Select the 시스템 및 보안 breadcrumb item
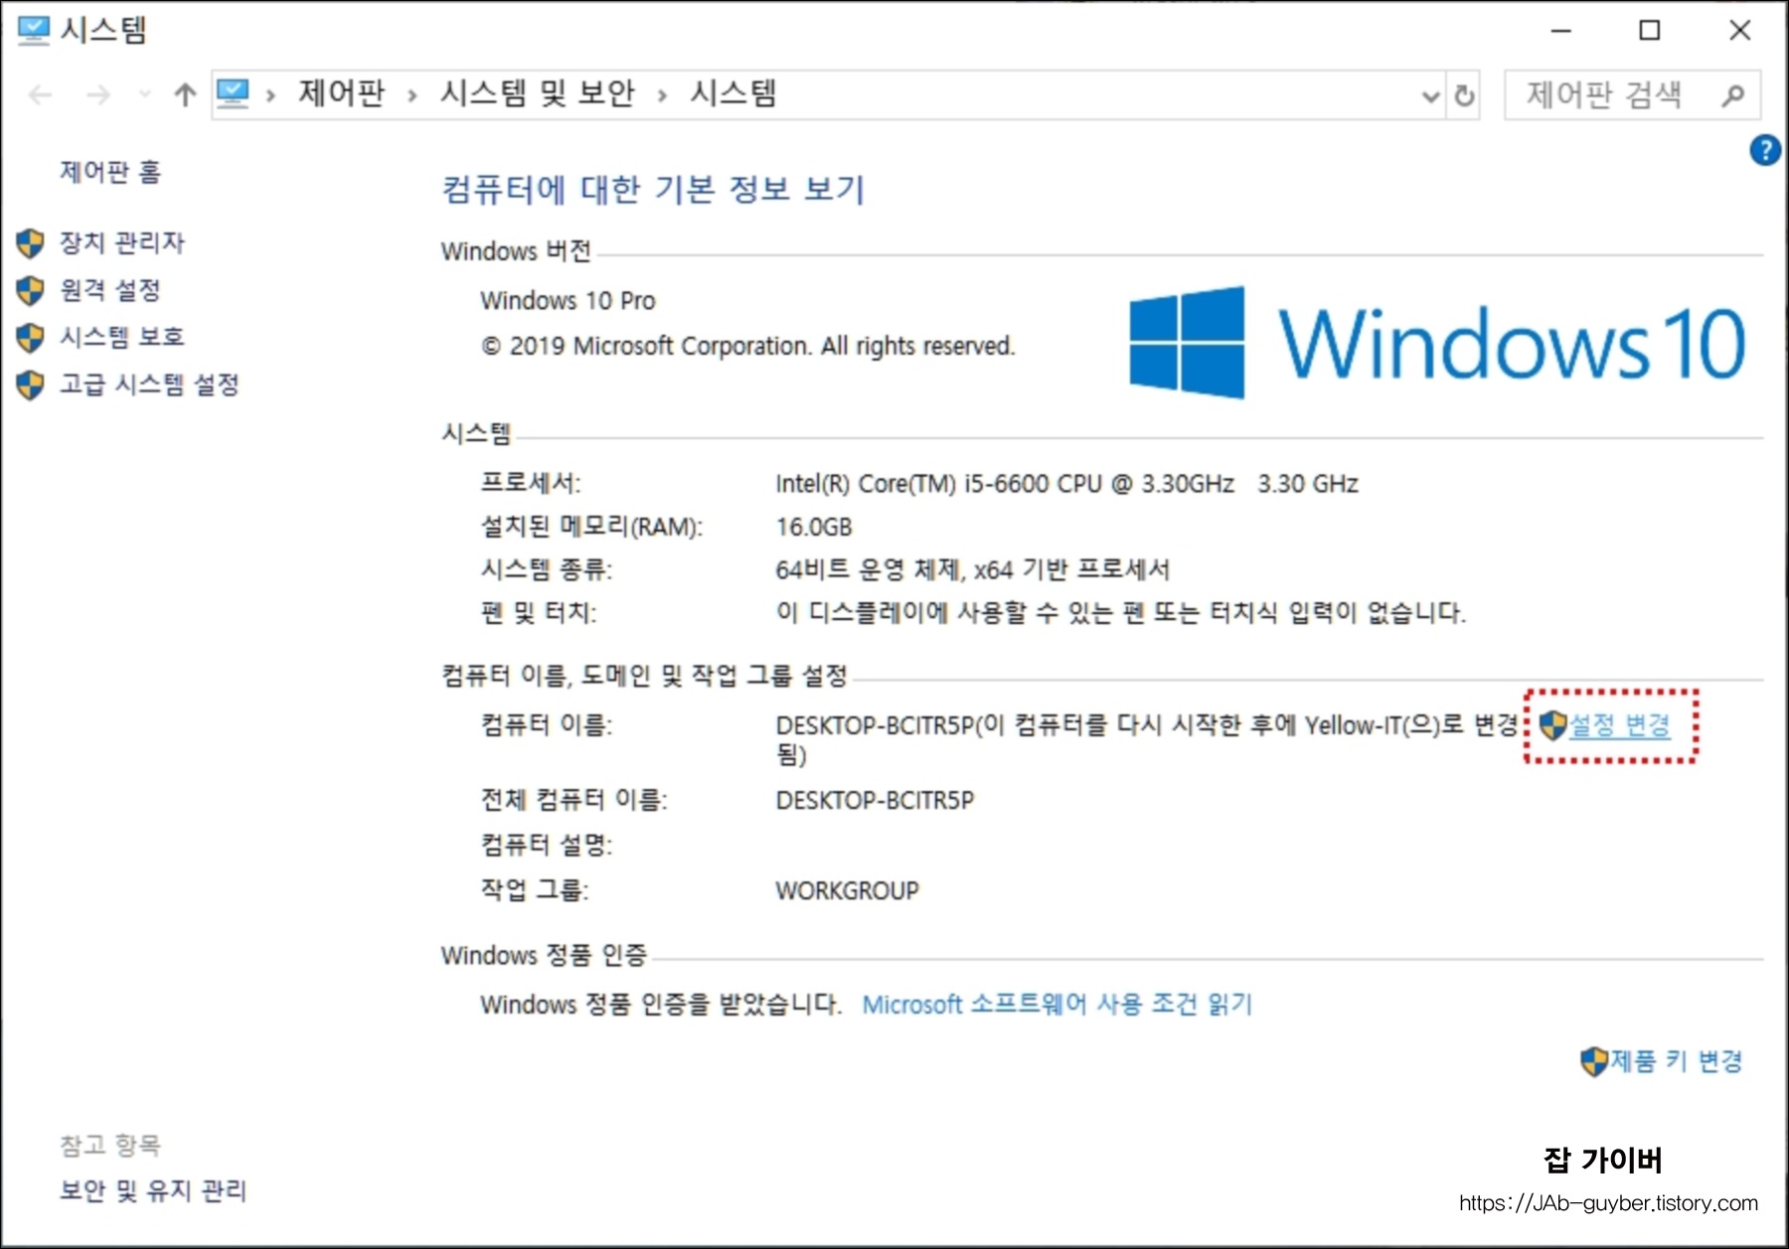This screenshot has width=1789, height=1249. click(537, 93)
